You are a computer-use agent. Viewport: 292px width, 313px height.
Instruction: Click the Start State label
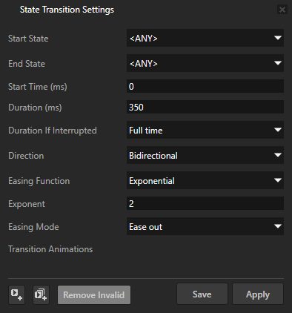point(28,39)
